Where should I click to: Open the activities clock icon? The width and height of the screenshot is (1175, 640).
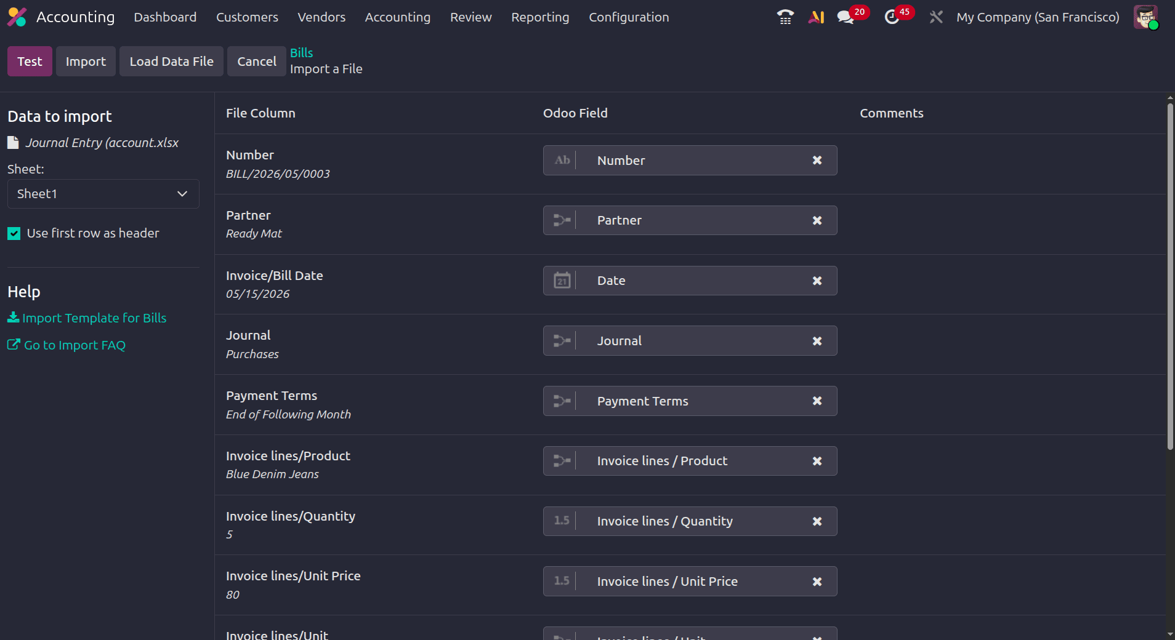coord(892,17)
